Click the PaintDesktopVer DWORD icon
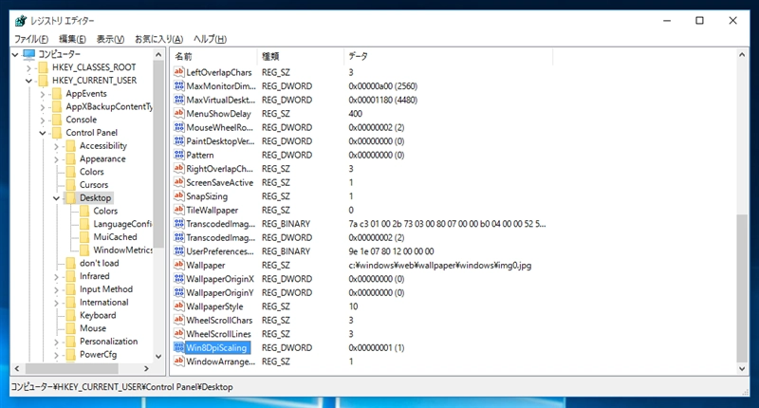 point(179,140)
